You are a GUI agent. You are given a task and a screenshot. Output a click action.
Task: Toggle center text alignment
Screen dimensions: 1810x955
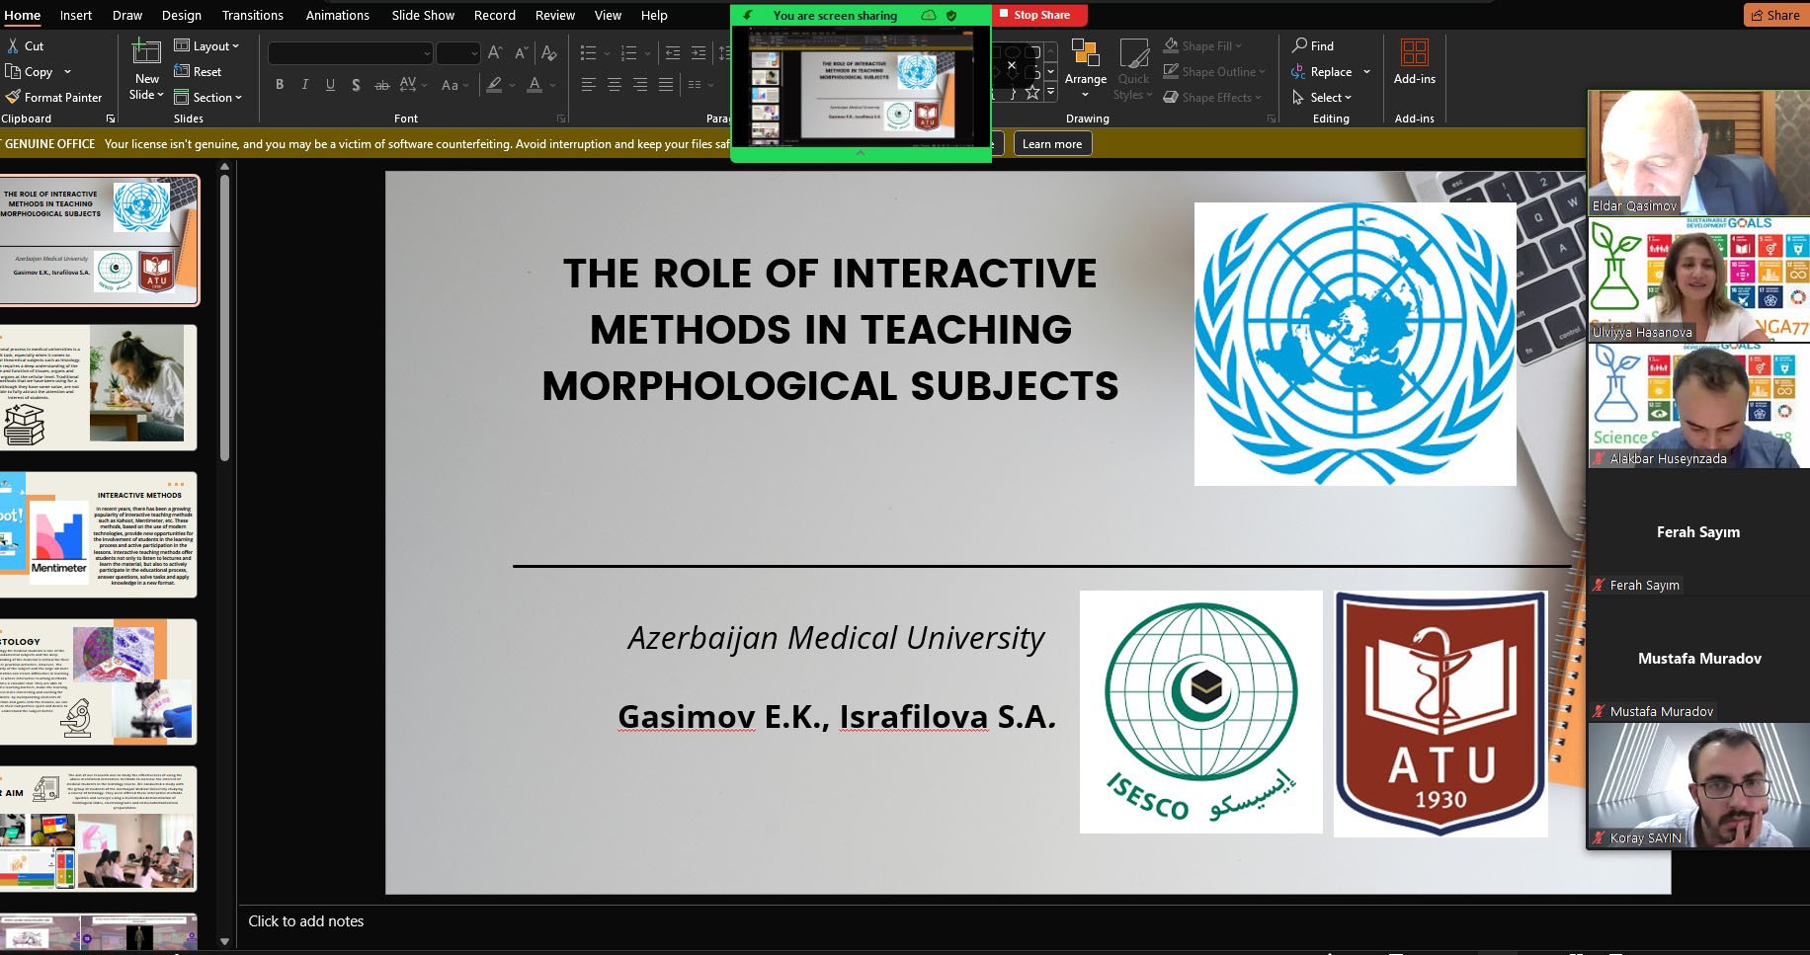click(x=614, y=85)
